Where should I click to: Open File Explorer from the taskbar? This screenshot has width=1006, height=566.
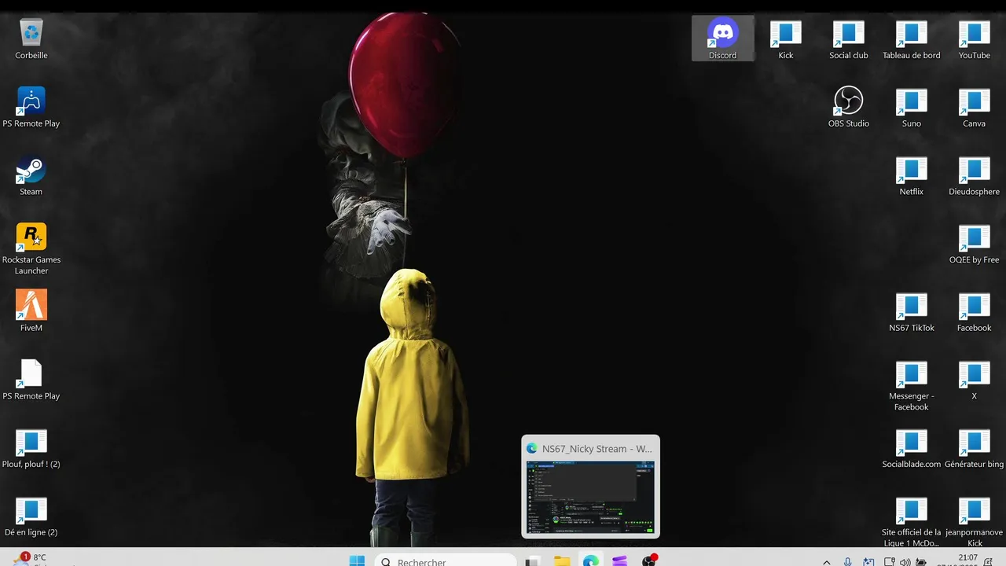tap(562, 561)
